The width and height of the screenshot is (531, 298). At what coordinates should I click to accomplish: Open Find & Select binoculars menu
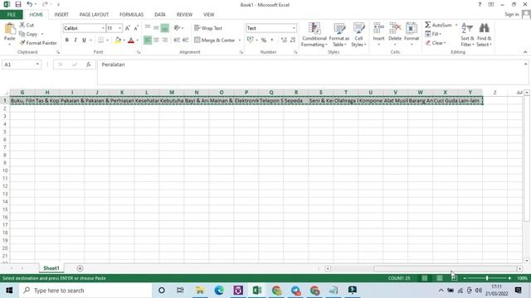485,35
